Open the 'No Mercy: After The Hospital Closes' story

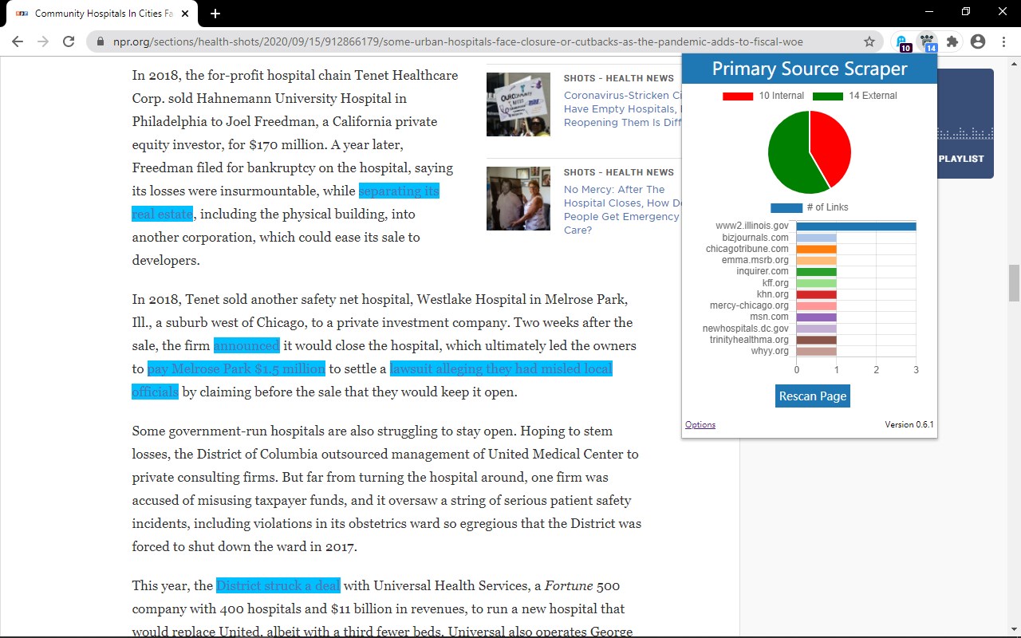(622, 210)
